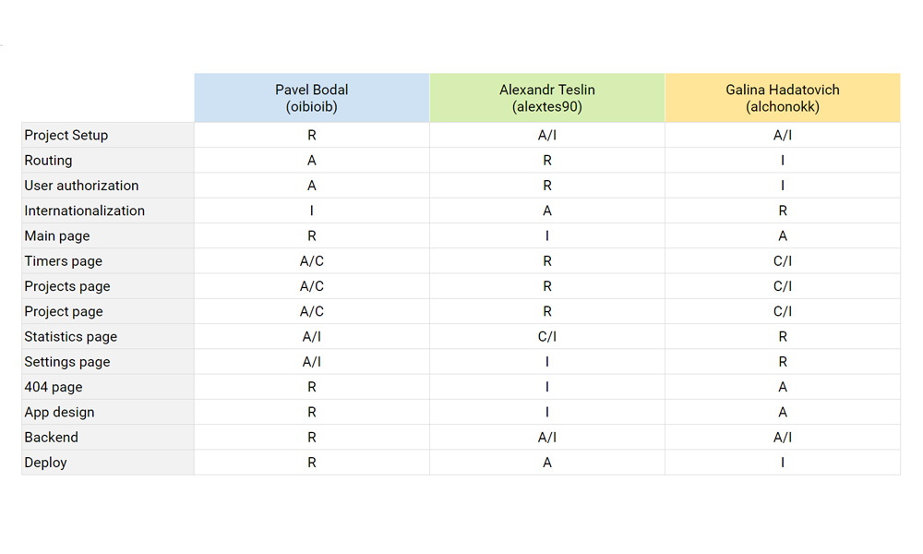
Task: Click the Project Setup row label
Action: coord(108,135)
